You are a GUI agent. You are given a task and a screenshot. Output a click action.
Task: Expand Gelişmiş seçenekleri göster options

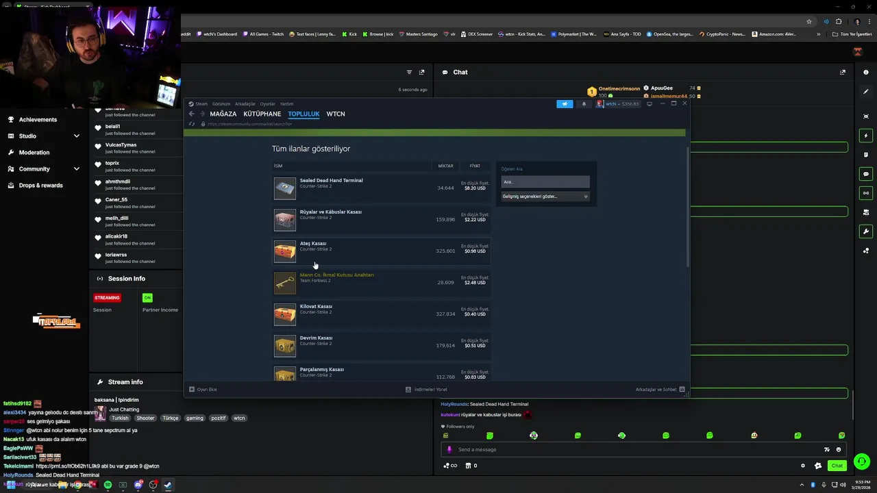pyautogui.click(x=545, y=197)
